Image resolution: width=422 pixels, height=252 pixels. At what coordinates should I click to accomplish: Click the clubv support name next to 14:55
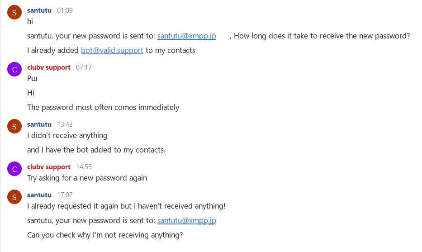(49, 166)
